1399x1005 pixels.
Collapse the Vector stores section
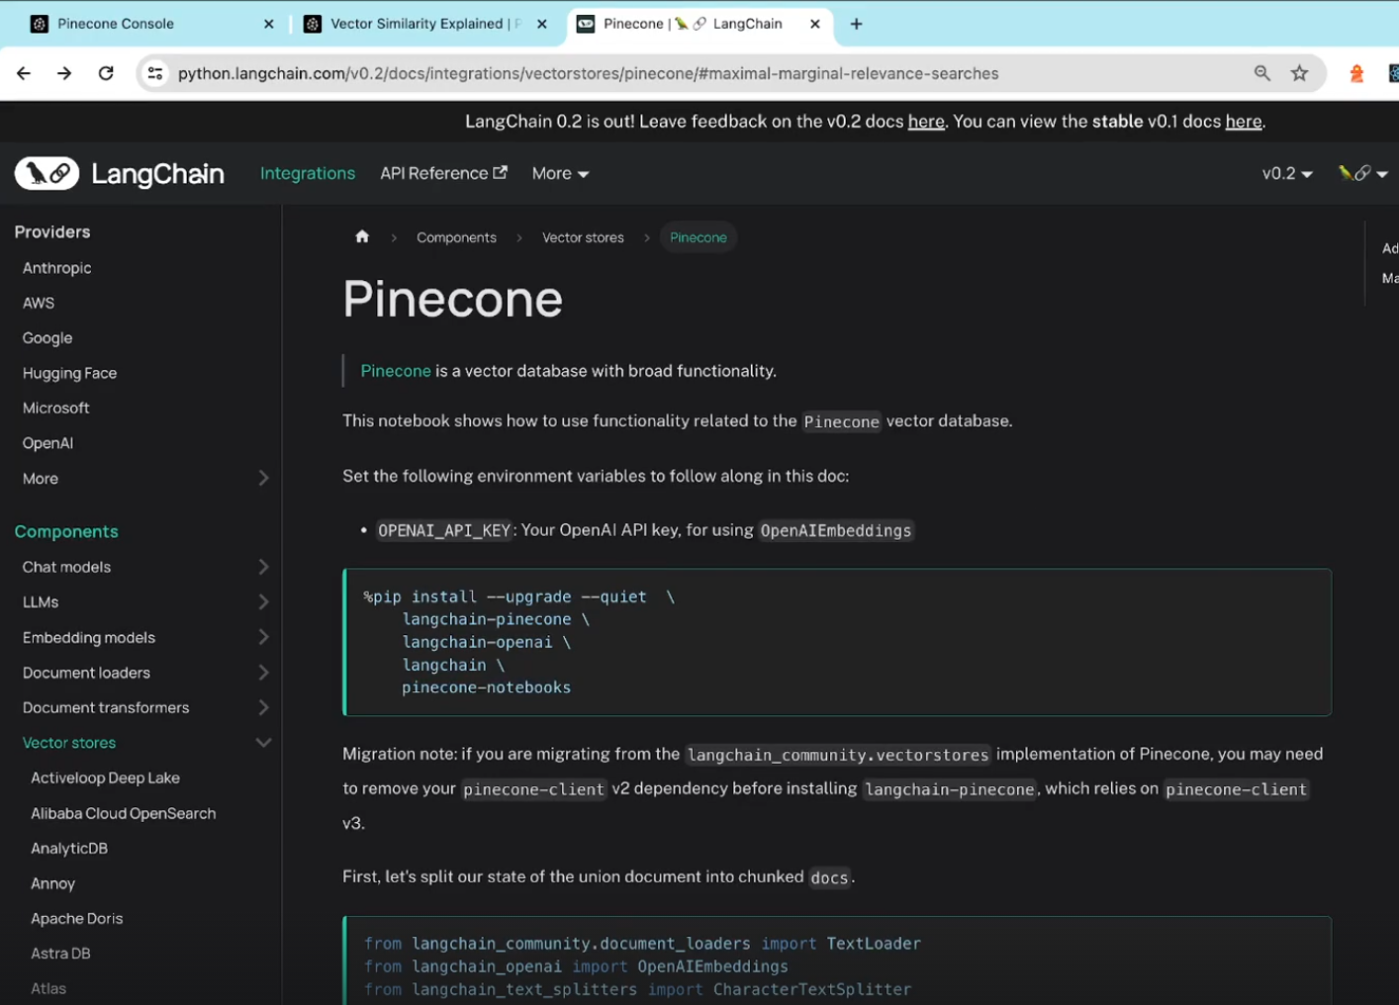click(263, 743)
